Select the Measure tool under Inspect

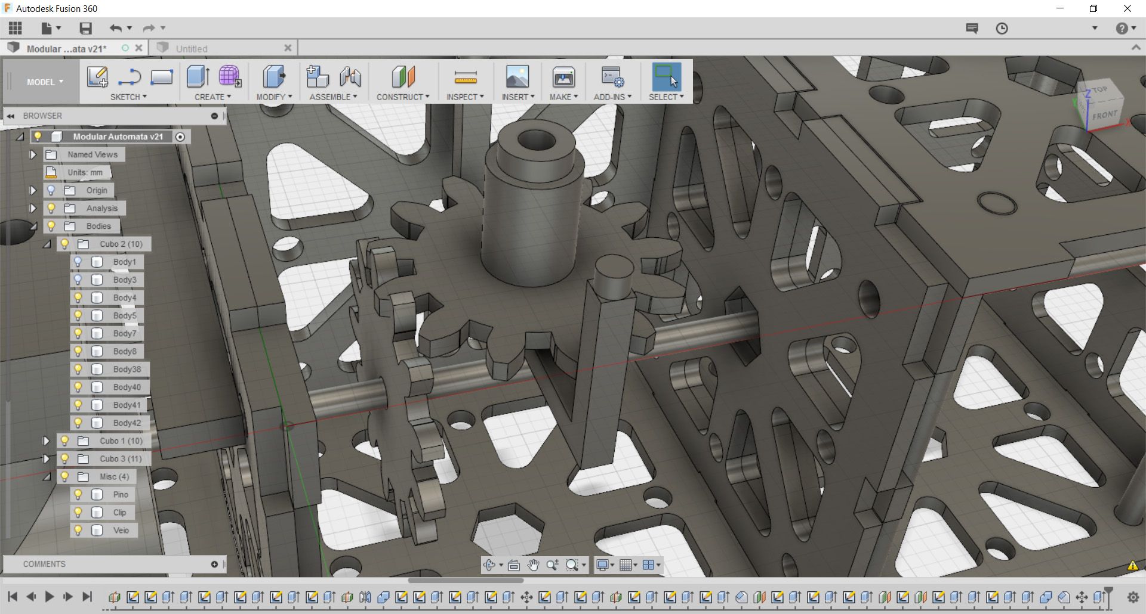point(465,77)
